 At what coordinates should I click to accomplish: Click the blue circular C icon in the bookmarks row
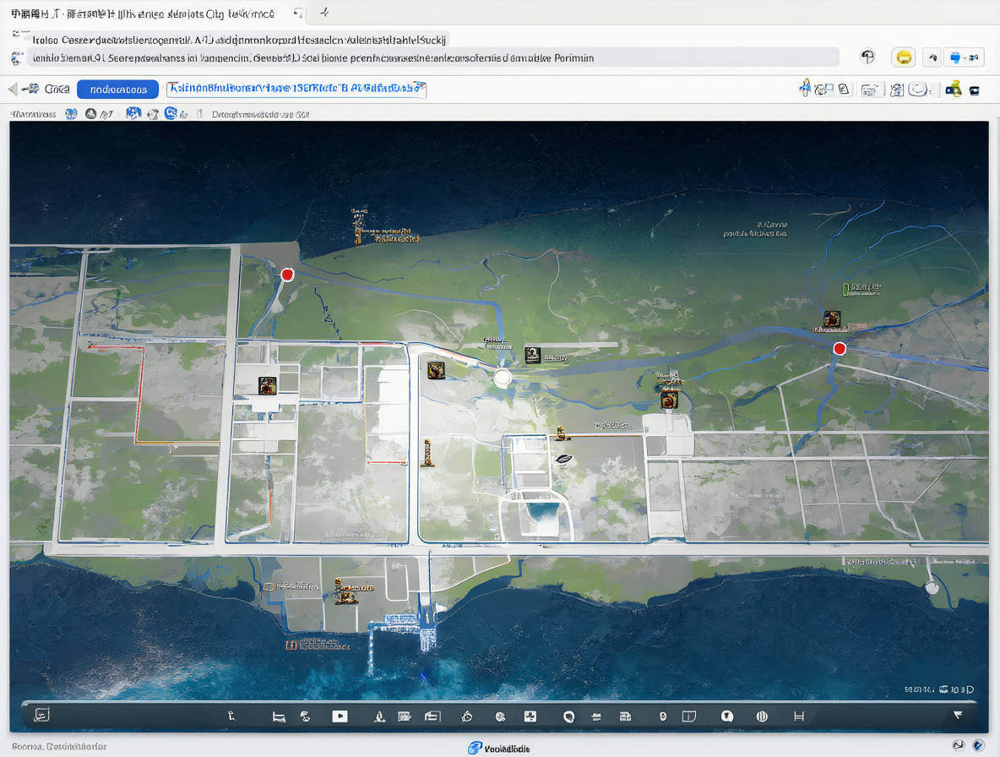171,113
